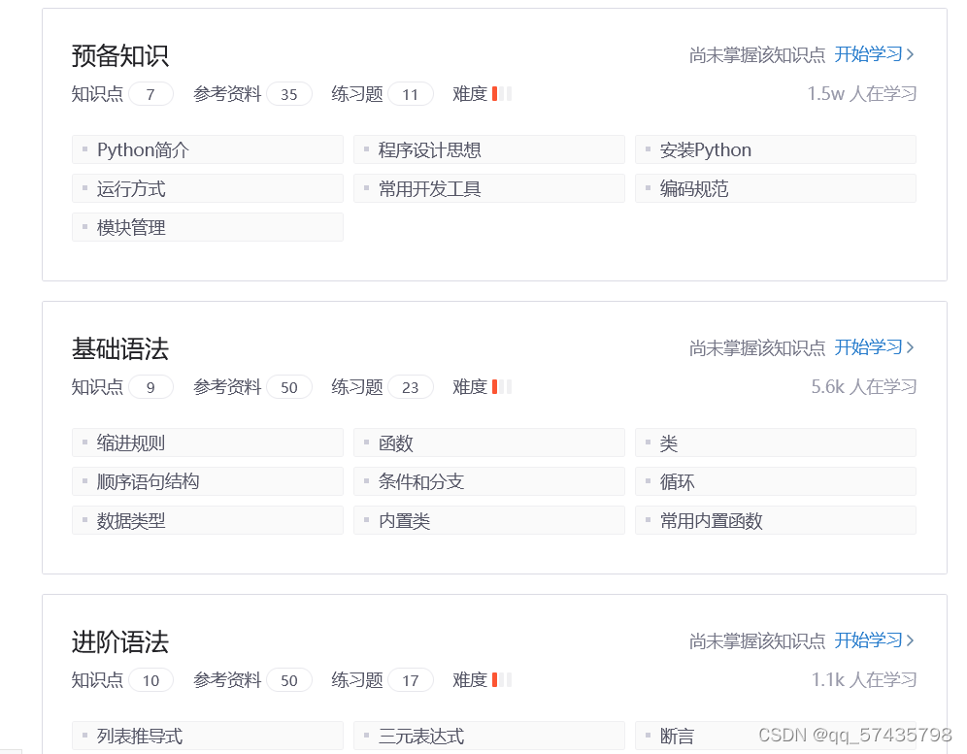
Task: Select the 运行方式 knowledge point
Action: click(207, 188)
